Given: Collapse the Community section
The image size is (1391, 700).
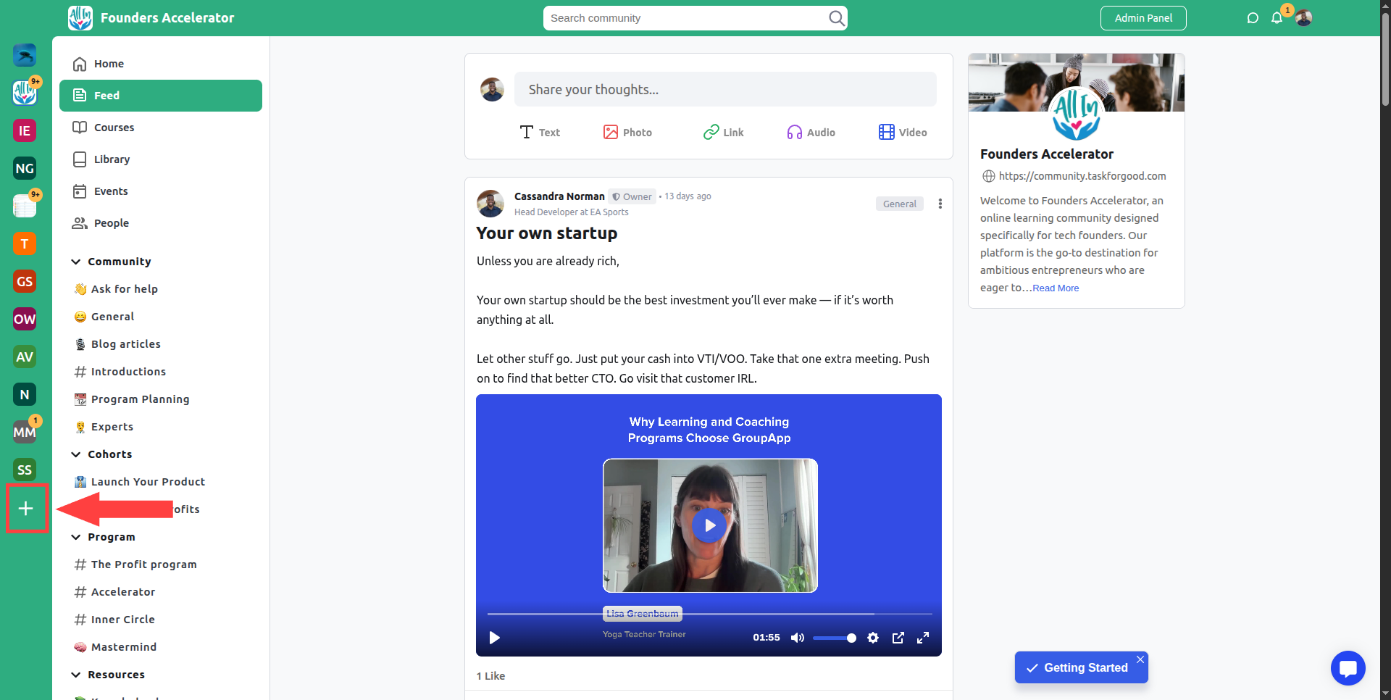Looking at the screenshot, I should point(76,262).
